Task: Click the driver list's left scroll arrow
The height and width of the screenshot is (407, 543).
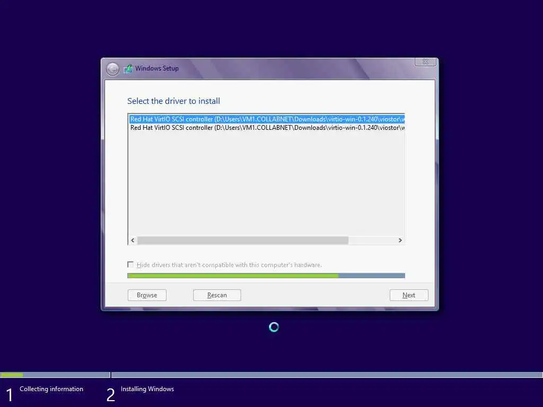Action: click(133, 240)
